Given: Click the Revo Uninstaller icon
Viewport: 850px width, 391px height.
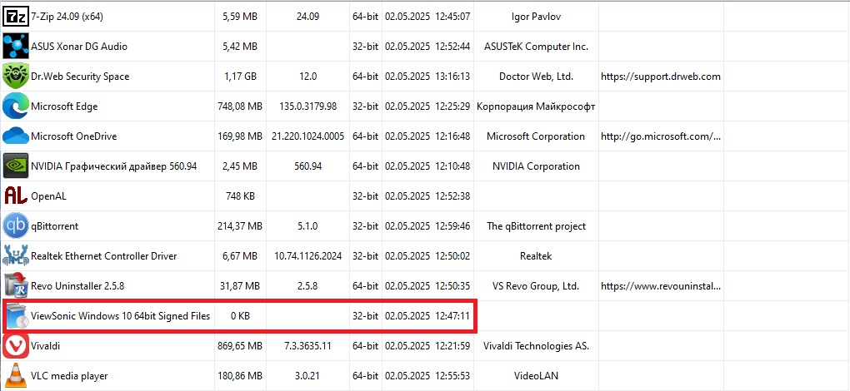Looking at the screenshot, I should point(15,285).
